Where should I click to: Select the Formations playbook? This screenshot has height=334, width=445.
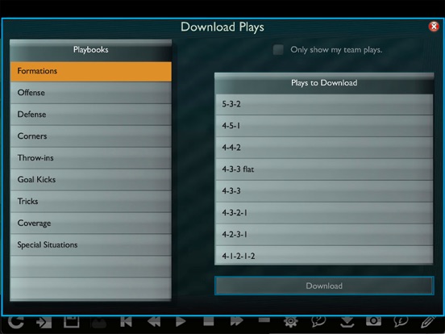point(91,71)
